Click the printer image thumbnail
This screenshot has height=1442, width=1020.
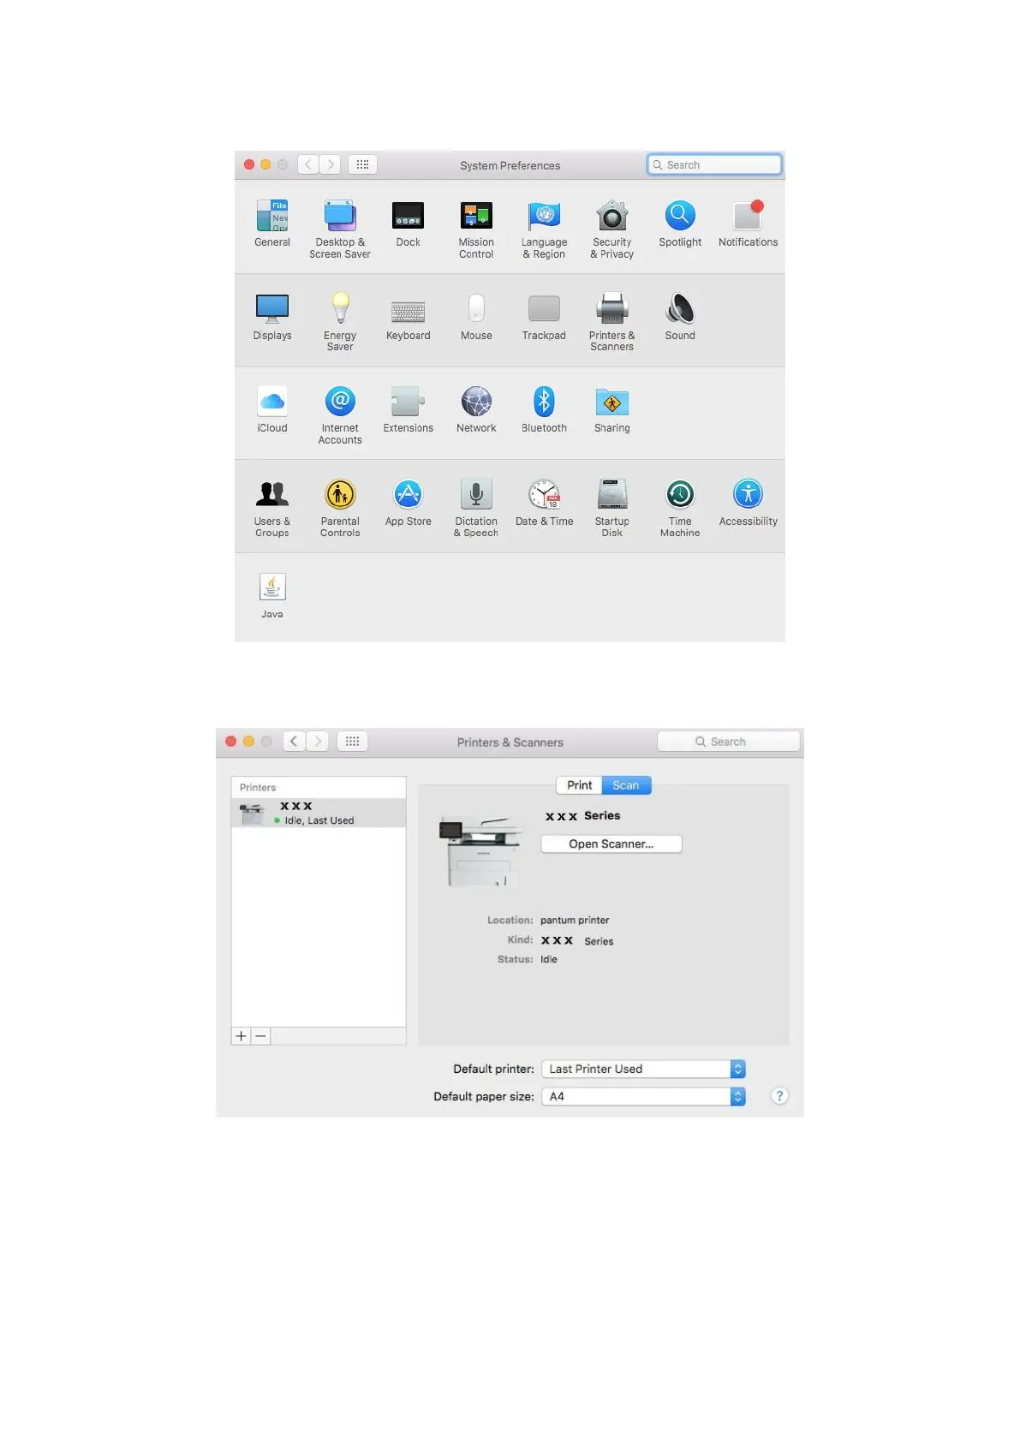480,850
